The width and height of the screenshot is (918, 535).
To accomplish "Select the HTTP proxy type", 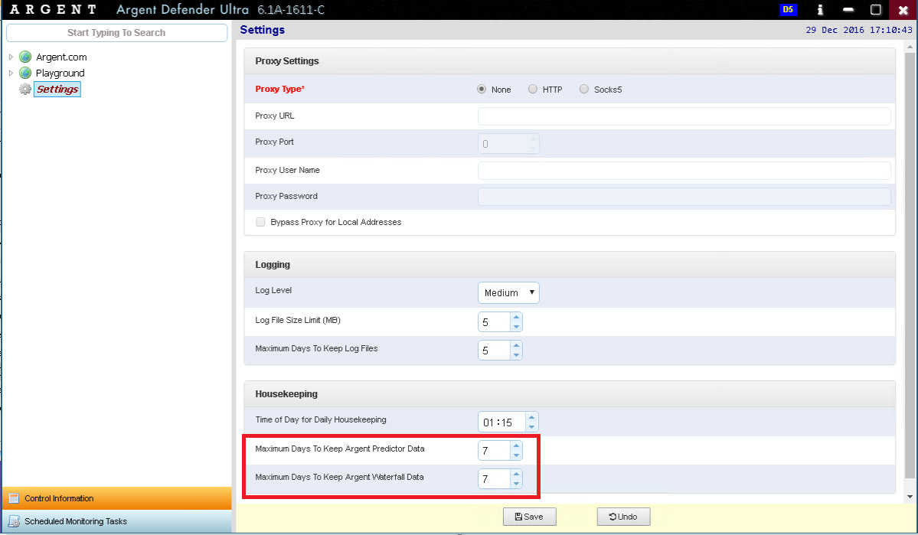I will [x=533, y=89].
